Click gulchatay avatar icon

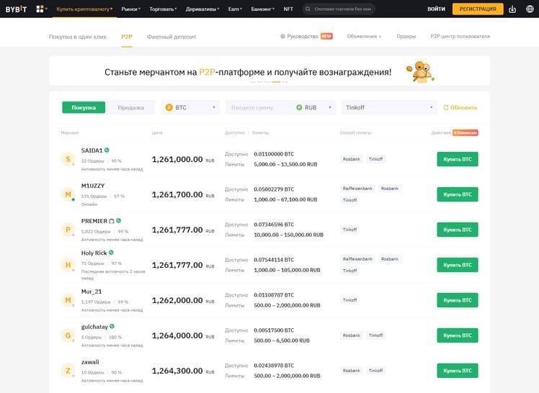click(x=68, y=335)
